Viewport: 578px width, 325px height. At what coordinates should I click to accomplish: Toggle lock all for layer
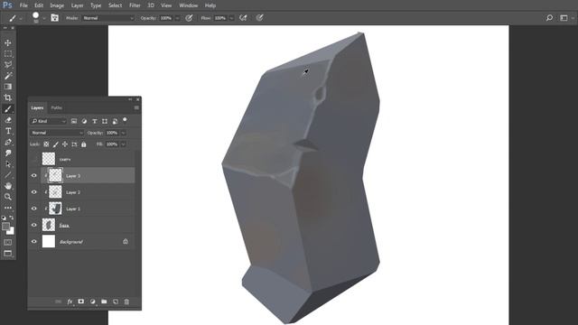pyautogui.click(x=84, y=144)
